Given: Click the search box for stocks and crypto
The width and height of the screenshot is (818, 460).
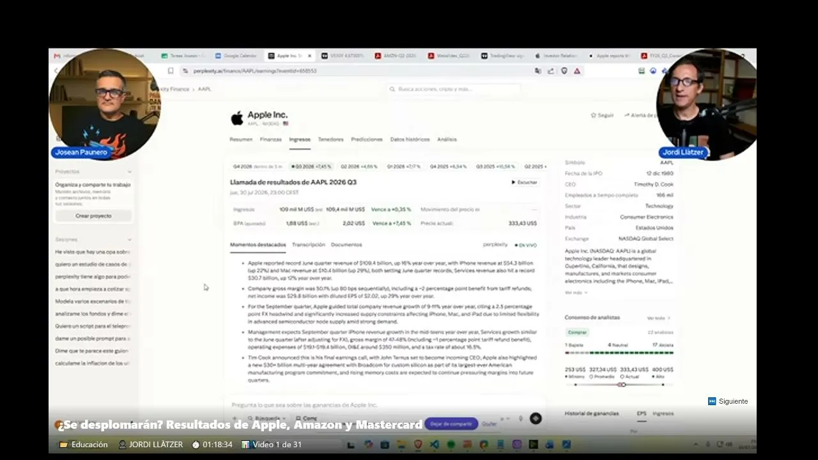Looking at the screenshot, I should click(454, 89).
